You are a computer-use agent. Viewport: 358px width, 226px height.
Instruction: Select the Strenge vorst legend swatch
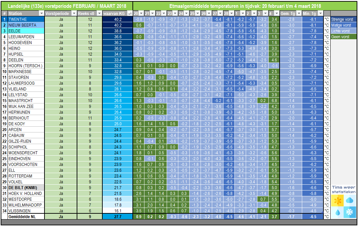click(x=343, y=19)
